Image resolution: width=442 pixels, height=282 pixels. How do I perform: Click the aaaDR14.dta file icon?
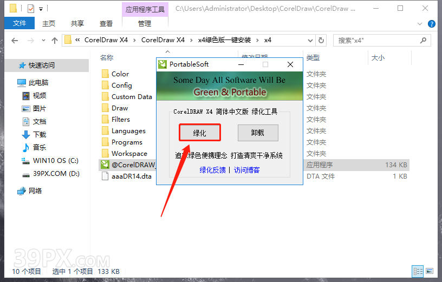105,176
